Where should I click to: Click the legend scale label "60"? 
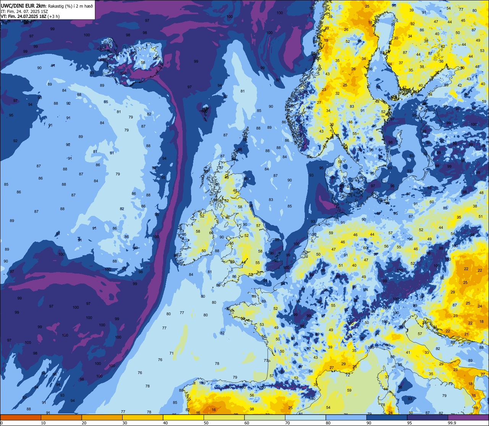247,423
